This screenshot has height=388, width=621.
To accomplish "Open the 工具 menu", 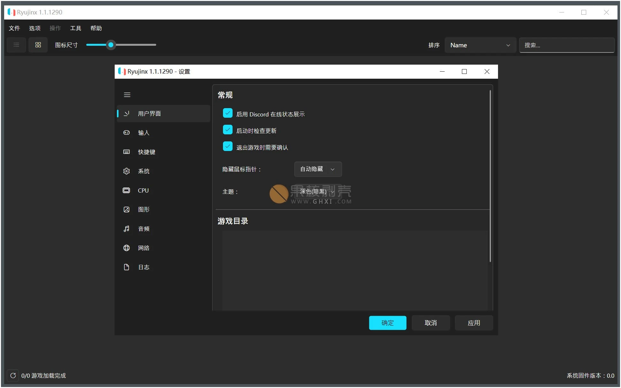I will pos(75,28).
